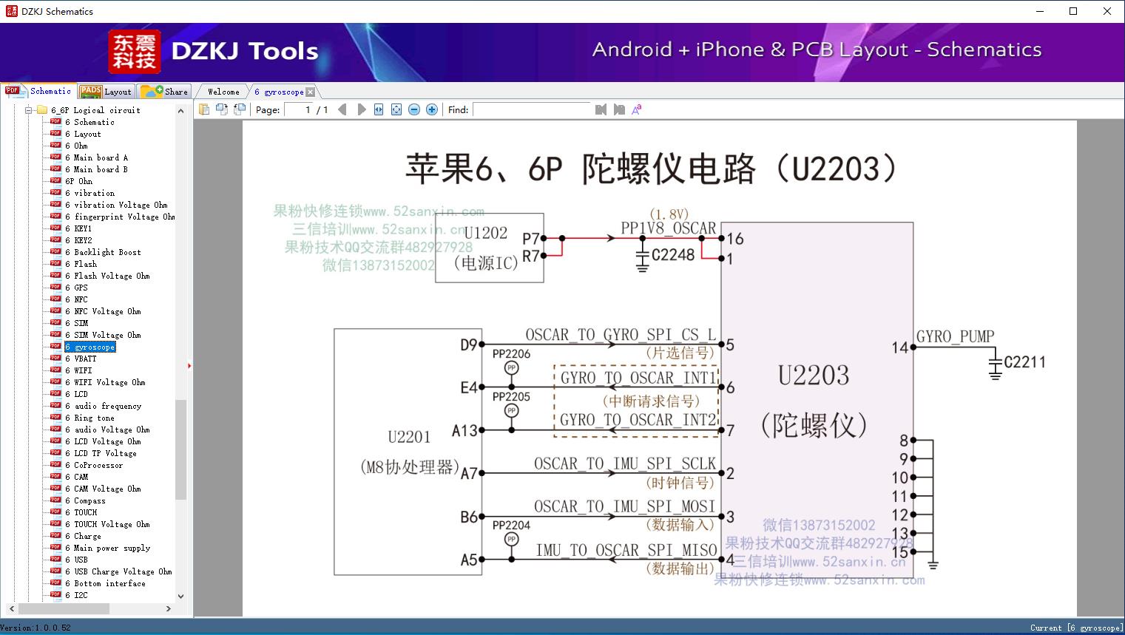Open the Welcome tab
1125x635 pixels.
coord(223,92)
